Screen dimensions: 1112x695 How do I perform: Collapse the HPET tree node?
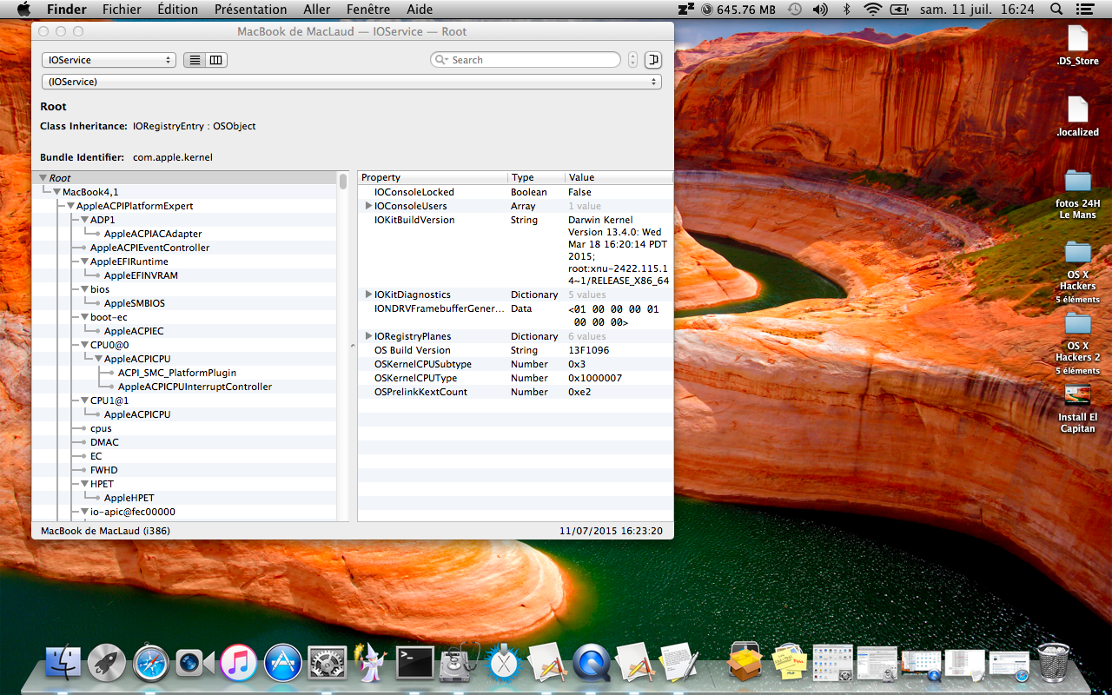point(85,484)
